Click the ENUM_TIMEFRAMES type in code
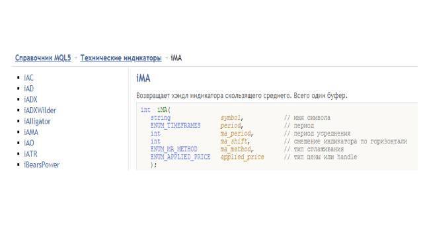 click(x=176, y=126)
